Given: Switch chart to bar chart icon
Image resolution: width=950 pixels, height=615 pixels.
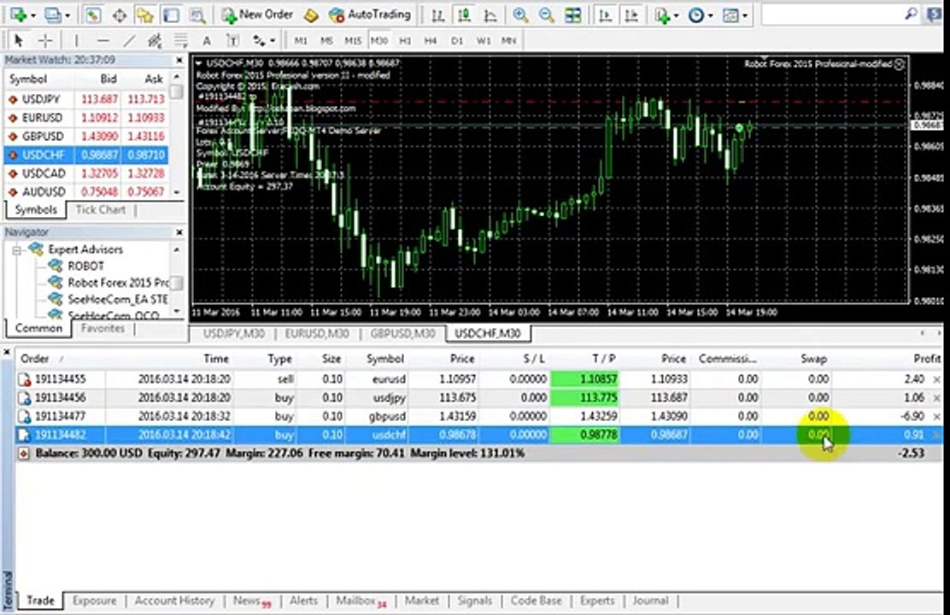Looking at the screenshot, I should click(438, 15).
